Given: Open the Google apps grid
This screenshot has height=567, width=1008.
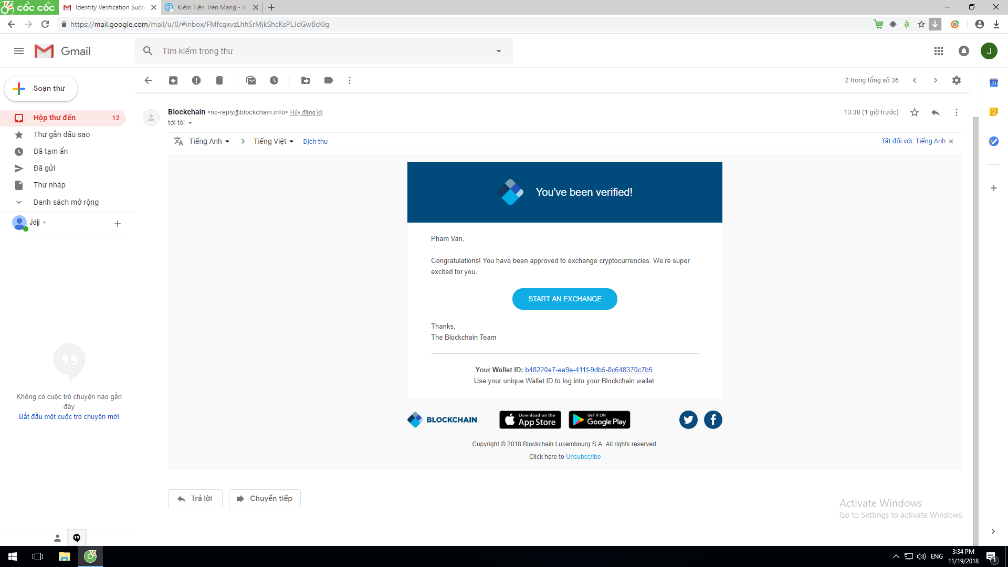Looking at the screenshot, I should pyautogui.click(x=939, y=51).
